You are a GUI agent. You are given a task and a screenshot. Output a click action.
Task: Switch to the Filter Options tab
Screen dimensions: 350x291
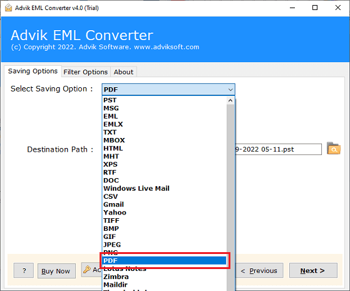click(x=86, y=72)
